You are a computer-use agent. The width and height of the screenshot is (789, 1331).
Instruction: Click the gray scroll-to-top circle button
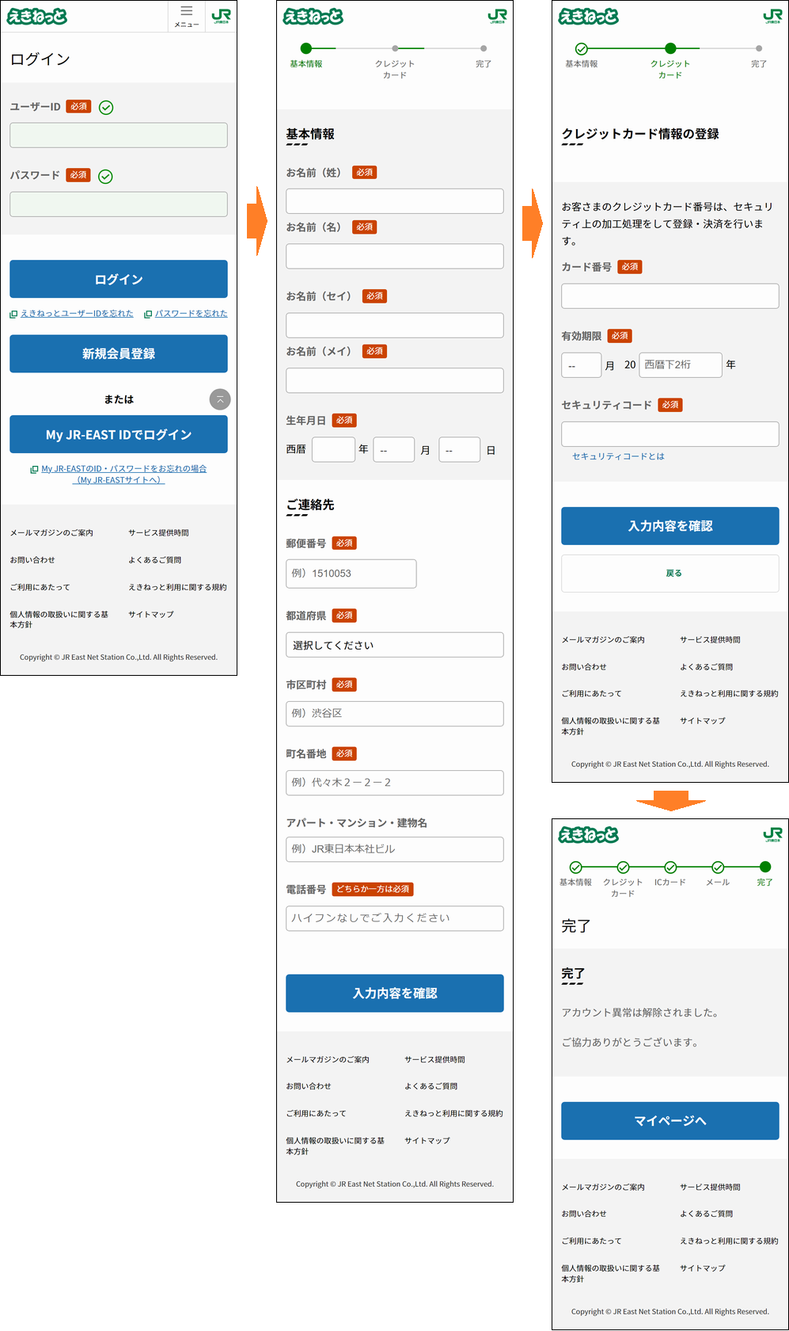click(x=220, y=399)
